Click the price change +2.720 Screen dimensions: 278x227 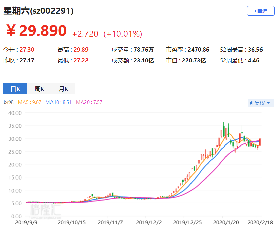click(85, 34)
